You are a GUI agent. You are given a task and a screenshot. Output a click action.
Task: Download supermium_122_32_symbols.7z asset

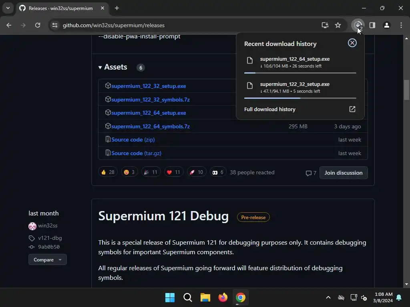point(151,100)
